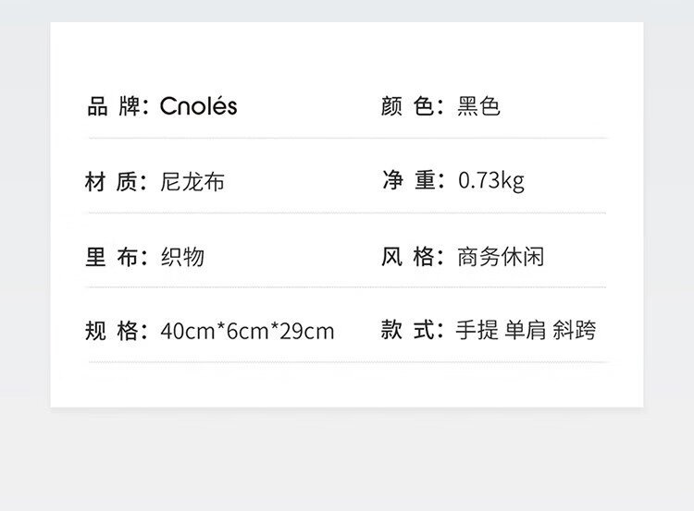Select the 织物 lining value

tap(181, 257)
